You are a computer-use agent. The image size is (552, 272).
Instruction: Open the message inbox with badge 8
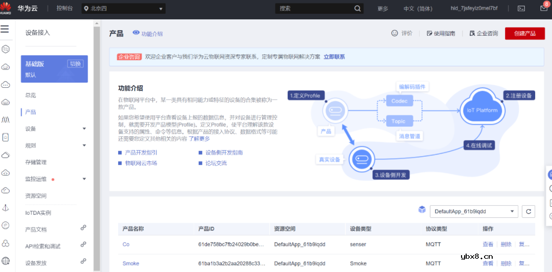pos(544,8)
